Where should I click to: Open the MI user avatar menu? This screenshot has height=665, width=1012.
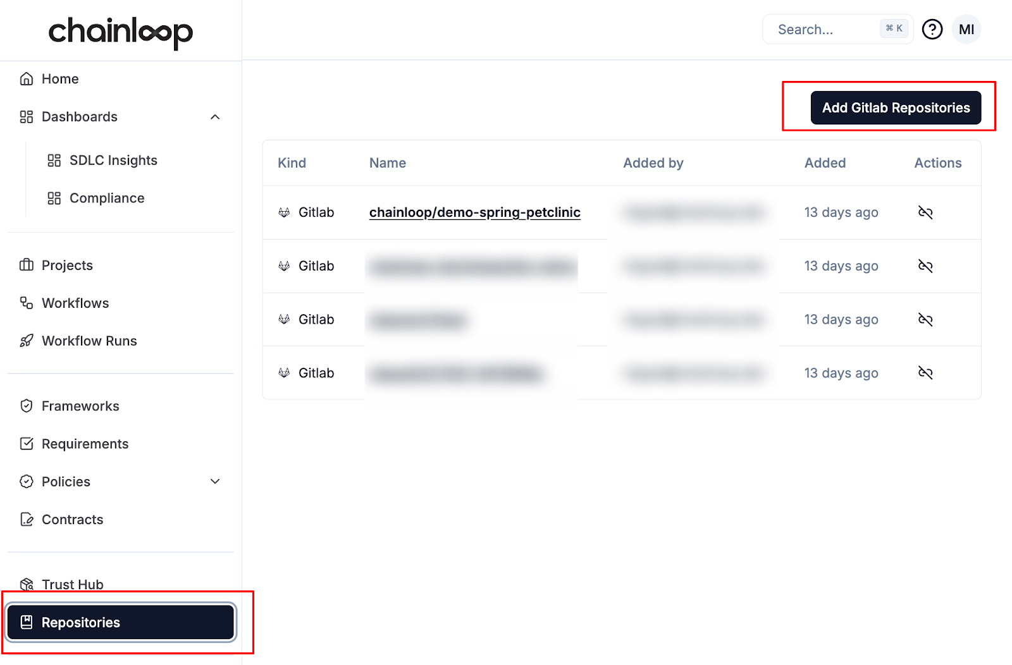tap(966, 29)
